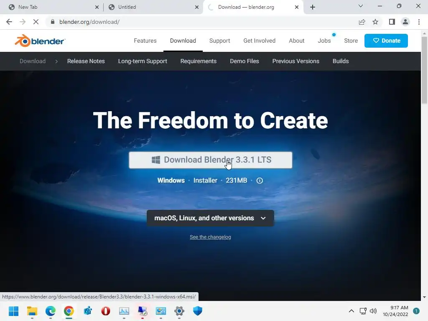Viewport: 428px width, 321px height.
Task: Select the Download item in top navigation
Action: pyautogui.click(x=183, y=41)
